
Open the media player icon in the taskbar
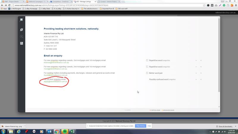[x=42, y=131]
